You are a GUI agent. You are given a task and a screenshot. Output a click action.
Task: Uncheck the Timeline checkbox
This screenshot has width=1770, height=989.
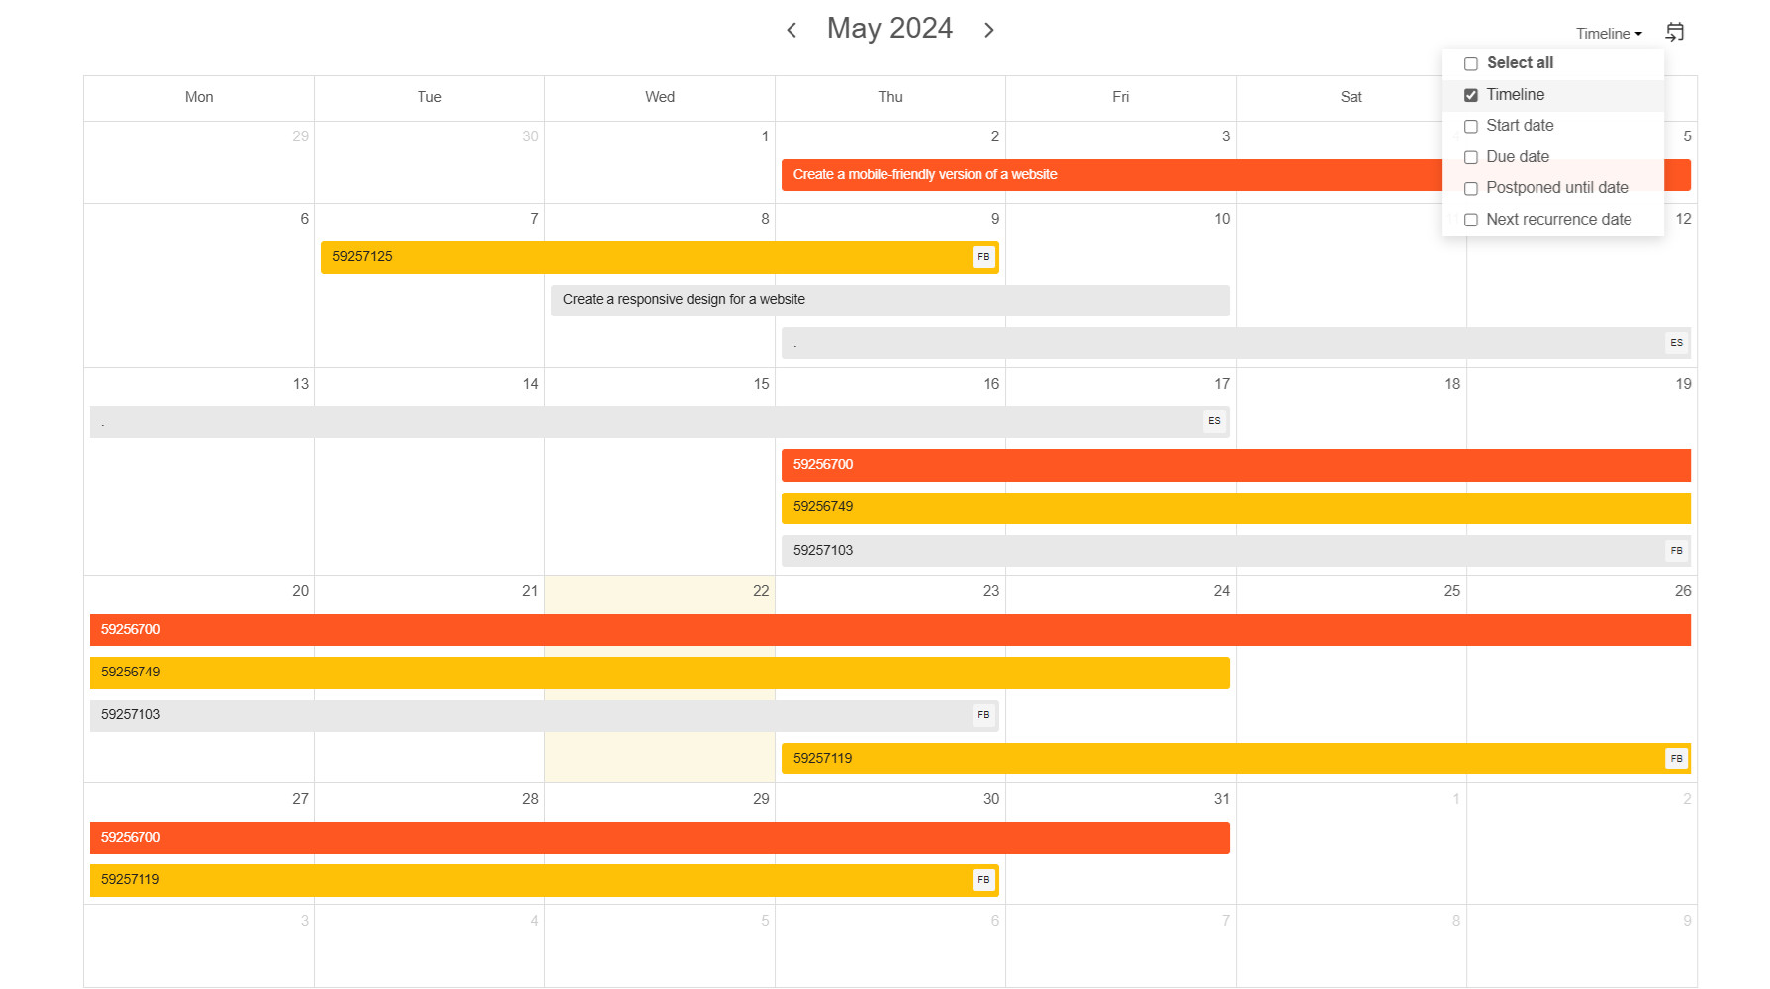coord(1471,94)
